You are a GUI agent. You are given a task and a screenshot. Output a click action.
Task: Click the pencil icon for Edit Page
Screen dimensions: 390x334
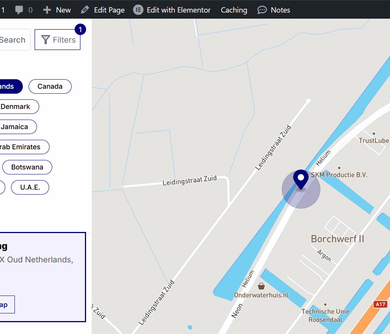tap(85, 10)
